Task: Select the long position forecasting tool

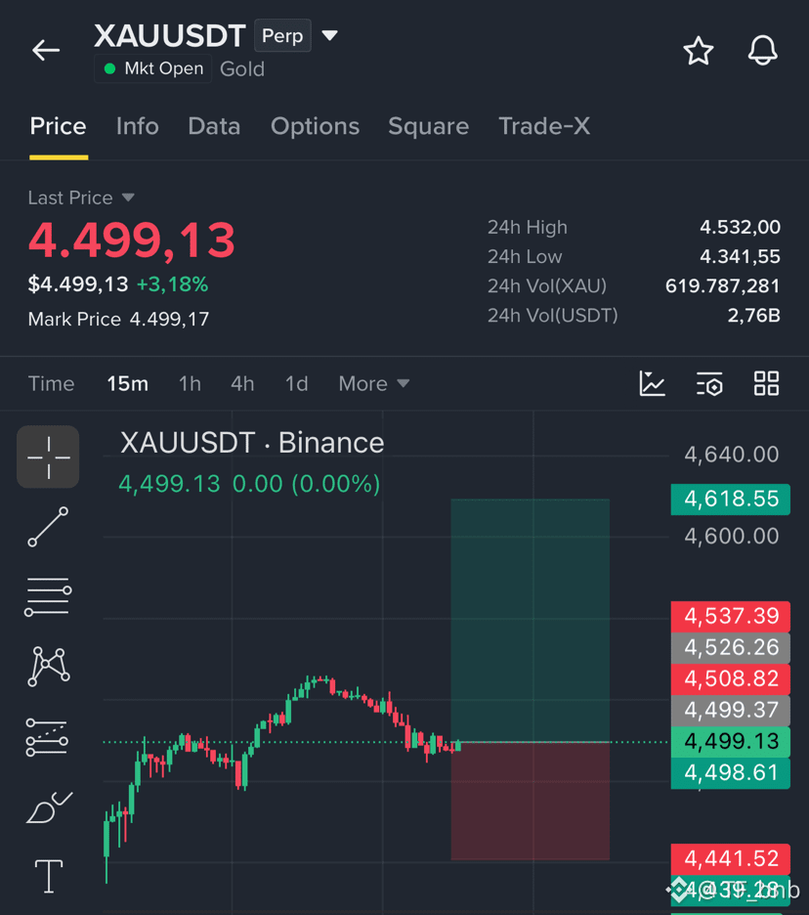Action: tap(47, 737)
